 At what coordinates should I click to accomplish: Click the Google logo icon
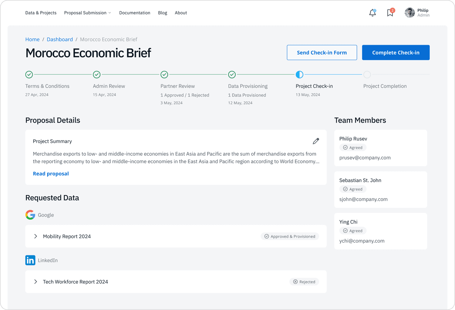[30, 215]
